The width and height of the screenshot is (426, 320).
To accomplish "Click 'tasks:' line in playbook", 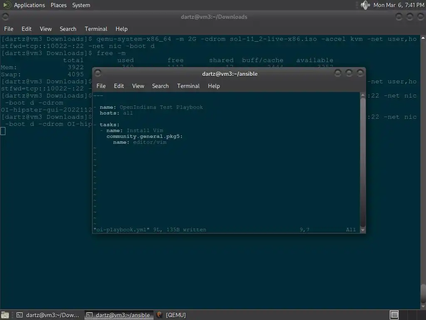I will pos(109,125).
